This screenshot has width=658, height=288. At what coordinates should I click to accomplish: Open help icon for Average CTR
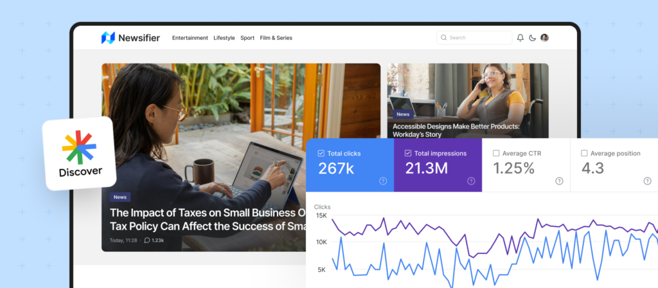[559, 181]
